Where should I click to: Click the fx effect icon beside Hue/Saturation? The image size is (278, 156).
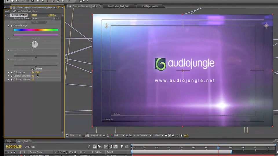[8, 15]
